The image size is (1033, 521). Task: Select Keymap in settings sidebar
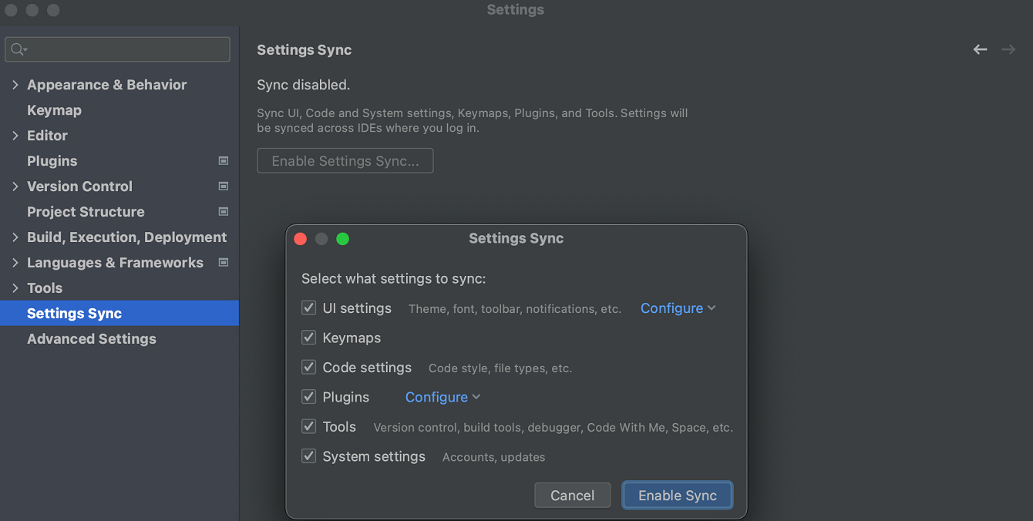[54, 110]
